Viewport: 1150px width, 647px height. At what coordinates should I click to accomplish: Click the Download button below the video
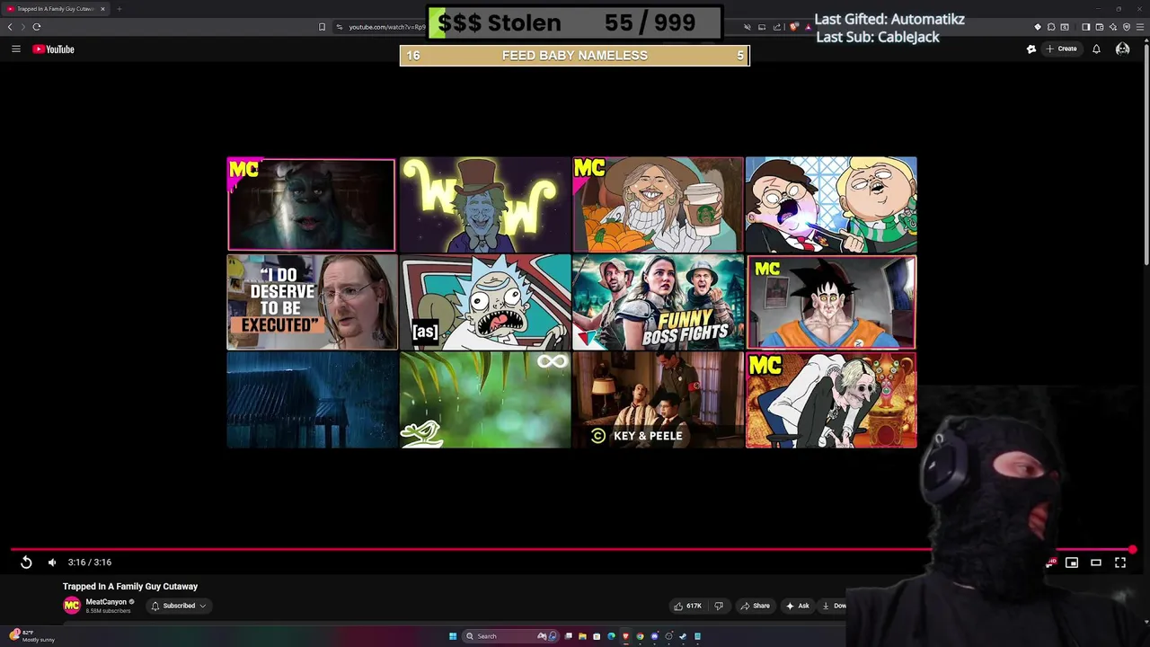(x=833, y=606)
